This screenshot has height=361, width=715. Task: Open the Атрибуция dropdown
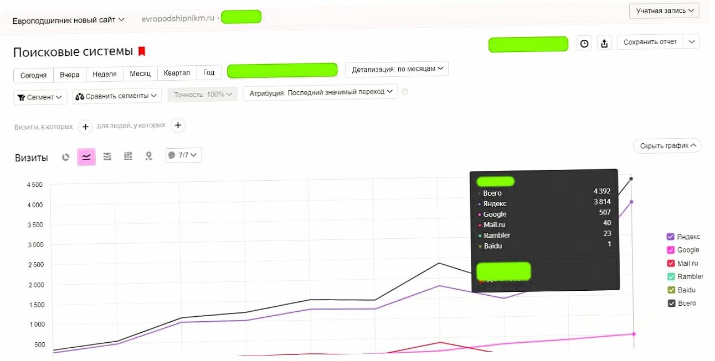(x=320, y=92)
